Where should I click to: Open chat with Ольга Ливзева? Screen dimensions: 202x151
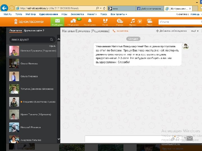32,76
